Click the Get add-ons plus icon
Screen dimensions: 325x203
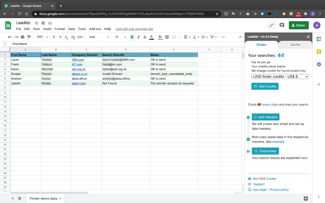[x=319, y=84]
